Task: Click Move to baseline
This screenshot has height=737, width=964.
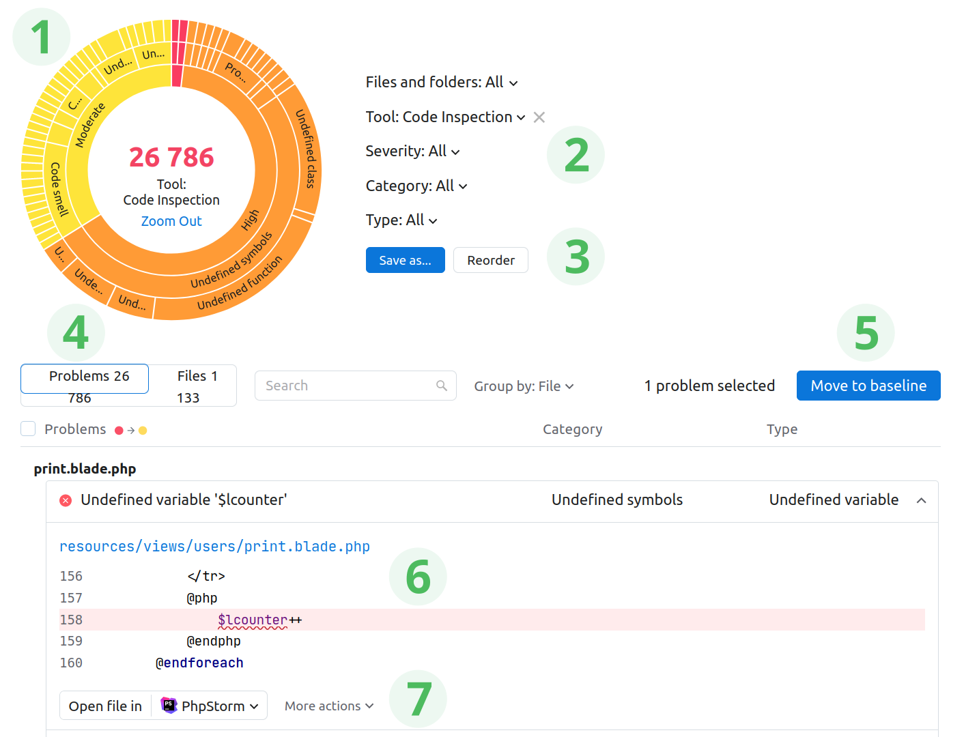Action: [x=868, y=386]
